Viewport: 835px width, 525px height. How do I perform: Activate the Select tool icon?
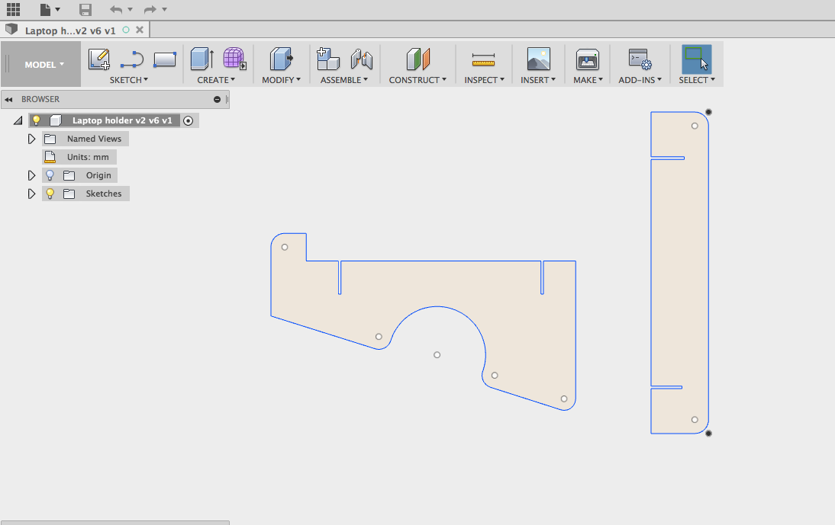point(697,59)
